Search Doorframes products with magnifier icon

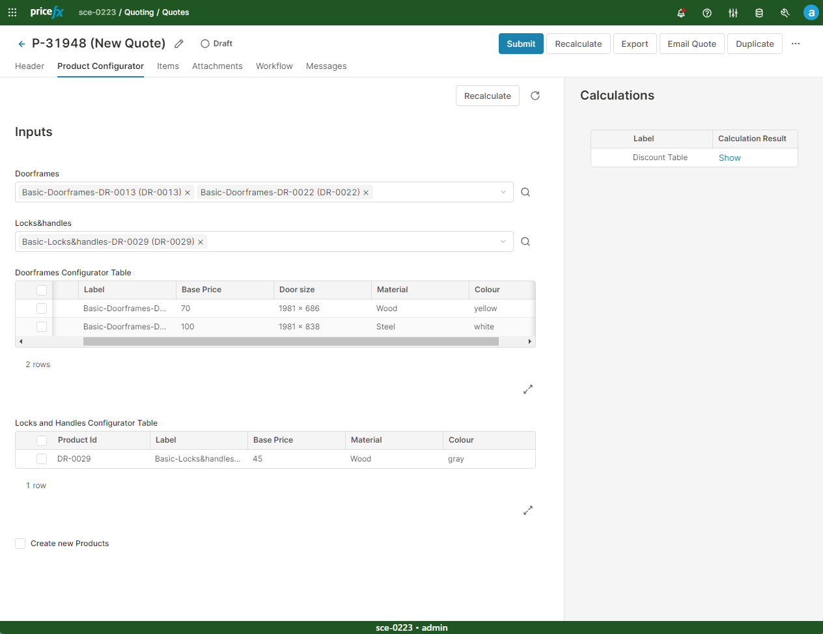(525, 192)
